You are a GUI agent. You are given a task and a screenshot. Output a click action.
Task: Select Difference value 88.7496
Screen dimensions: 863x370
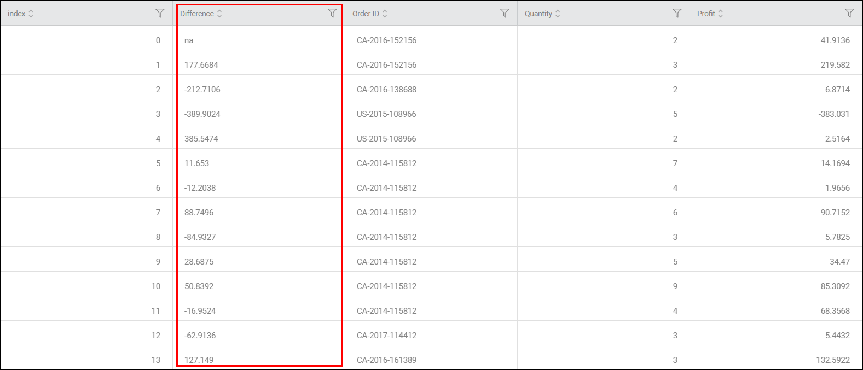(199, 212)
